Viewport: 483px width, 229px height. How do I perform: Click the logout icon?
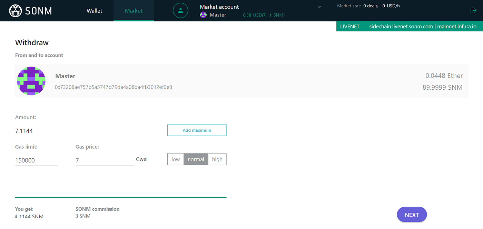pos(473,10)
